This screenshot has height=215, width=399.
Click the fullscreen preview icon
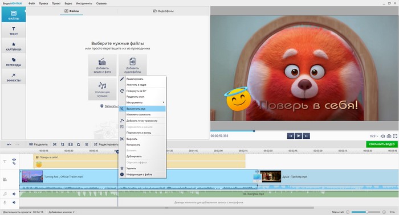pos(395,137)
